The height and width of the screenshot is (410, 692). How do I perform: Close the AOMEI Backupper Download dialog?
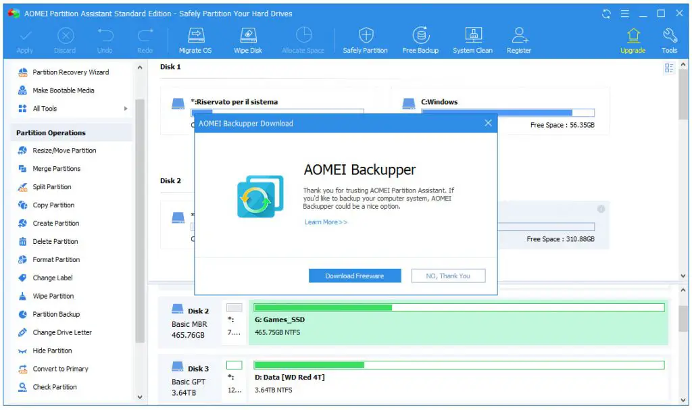point(488,123)
